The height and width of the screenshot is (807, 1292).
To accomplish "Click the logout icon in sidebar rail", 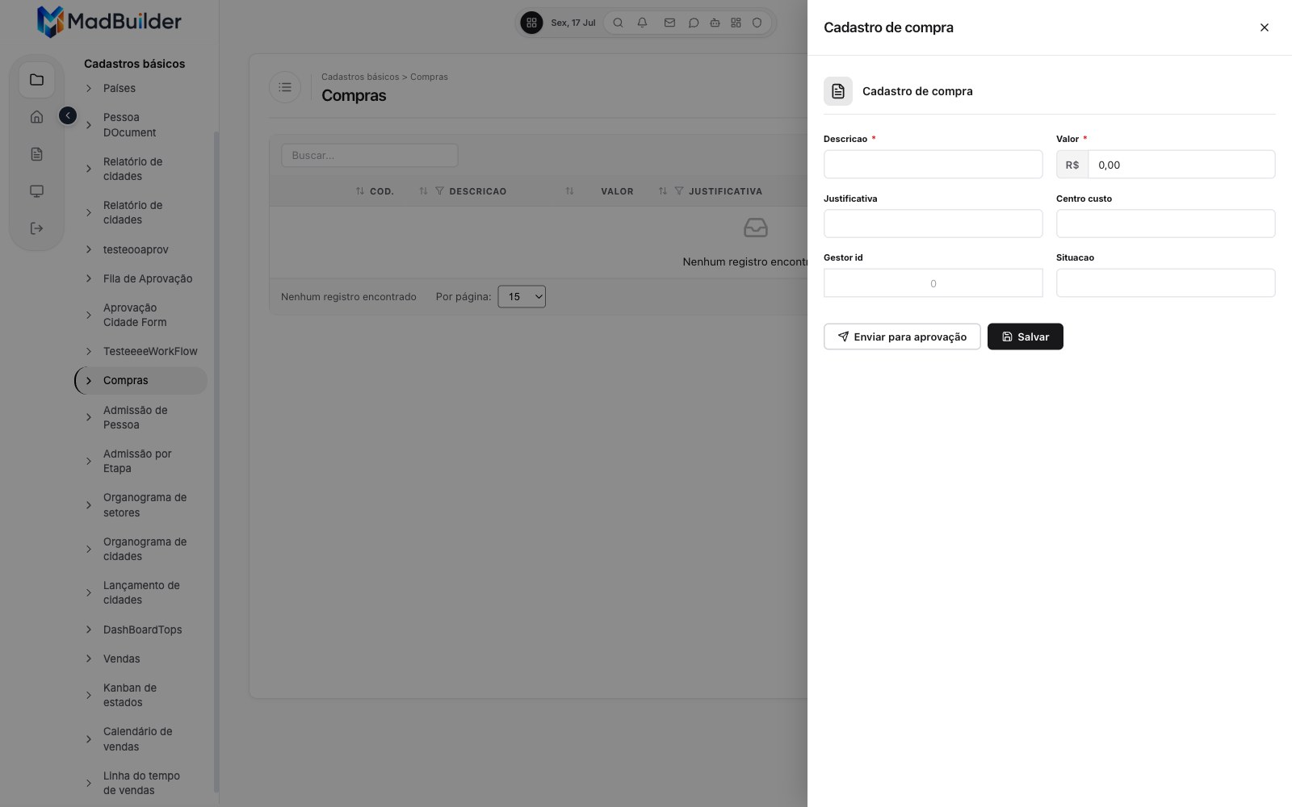I will coord(36,228).
